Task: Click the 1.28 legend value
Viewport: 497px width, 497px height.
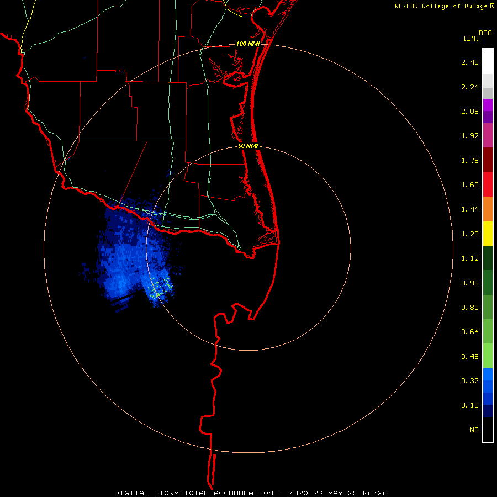Action: 470,234
